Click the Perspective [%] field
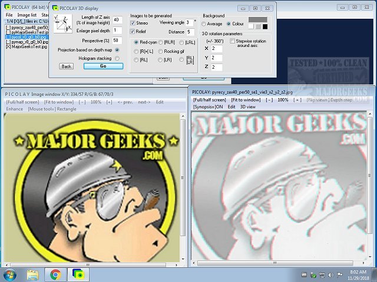The height and width of the screenshot is (282, 377). pyautogui.click(x=117, y=41)
